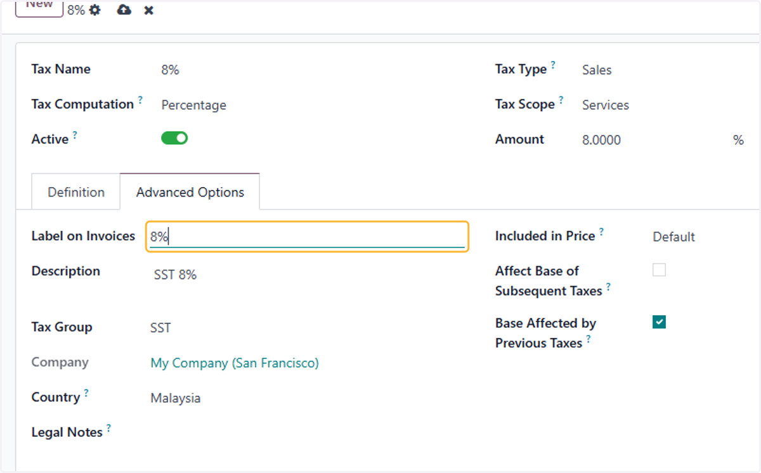Click the percent sign beside Amount
The width and height of the screenshot is (761, 473).
click(x=738, y=140)
